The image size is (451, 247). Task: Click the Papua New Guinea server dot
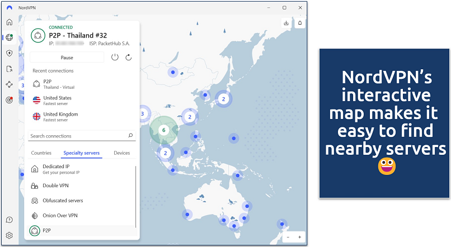tap(238, 175)
